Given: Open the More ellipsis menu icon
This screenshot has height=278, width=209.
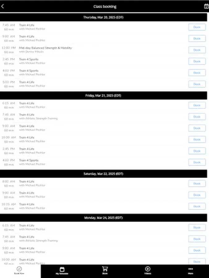Looking at the screenshot, I should point(190,269).
